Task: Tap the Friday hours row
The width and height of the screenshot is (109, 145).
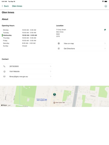Action: pos(20,40)
